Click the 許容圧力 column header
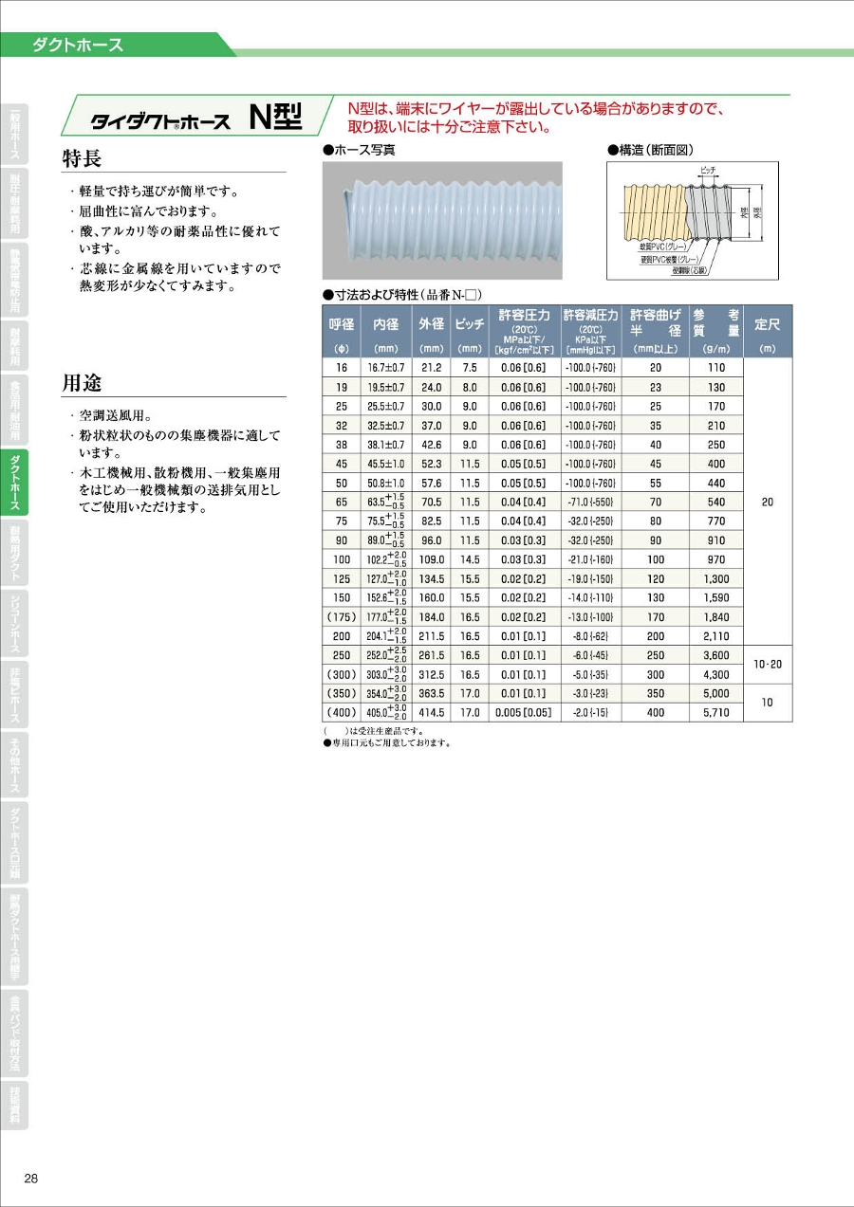Screen dimensions: 854x1207 coord(523,331)
